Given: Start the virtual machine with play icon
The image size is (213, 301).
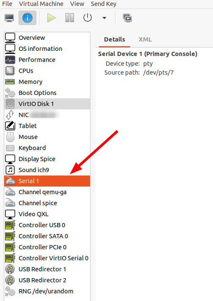Looking at the screenshot, I should click(x=52, y=18).
